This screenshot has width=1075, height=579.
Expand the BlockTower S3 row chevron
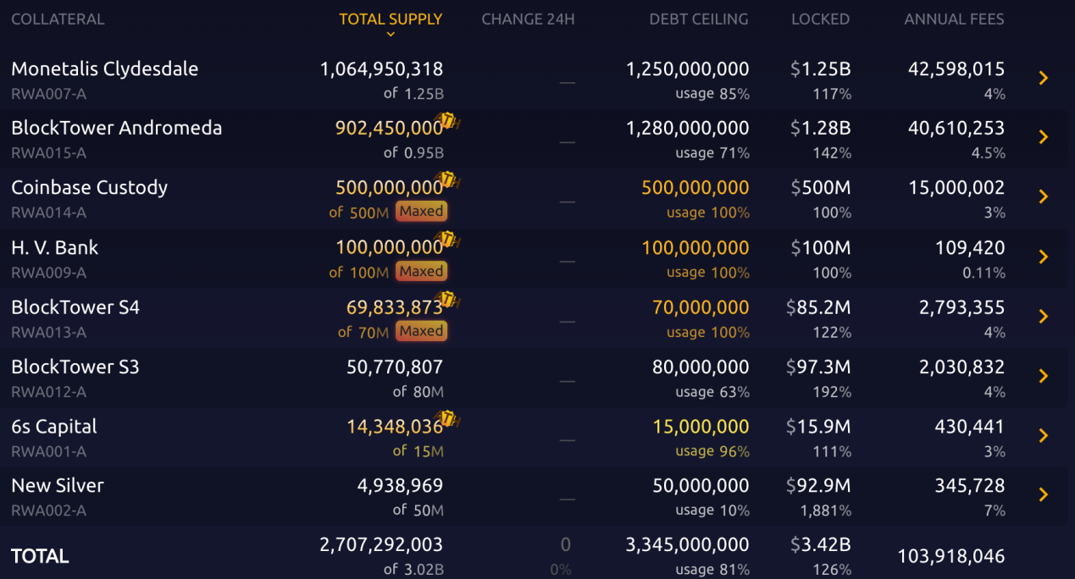(x=1044, y=376)
